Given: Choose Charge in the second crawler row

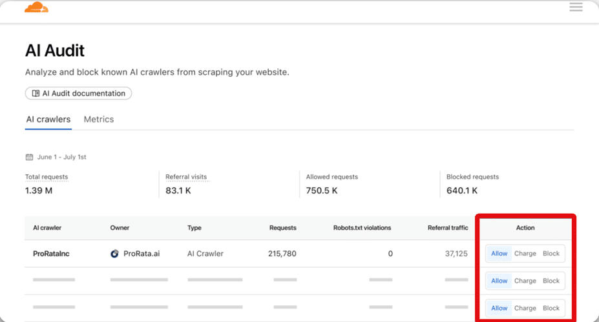Looking at the screenshot, I should (x=525, y=281).
